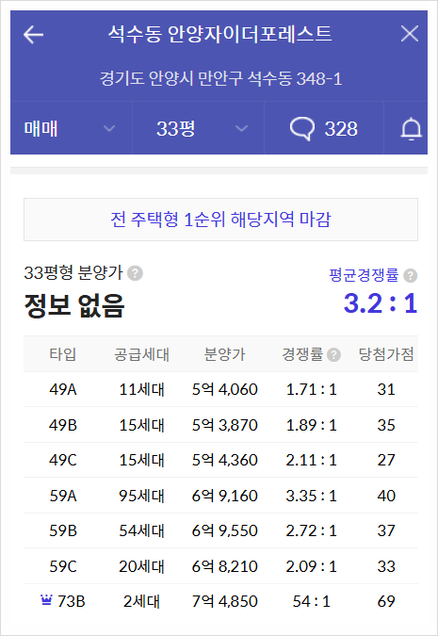Open the comments speech bubble icon
Viewport: 438px width, 636px height.
(x=302, y=129)
